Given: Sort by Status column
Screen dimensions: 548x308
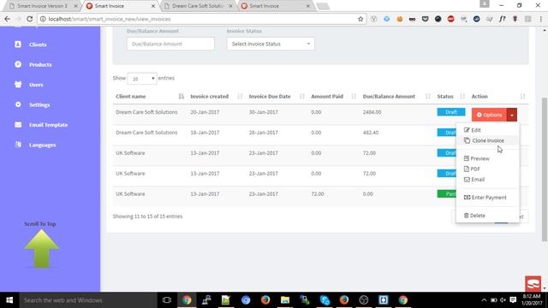Looking at the screenshot, I should pyautogui.click(x=450, y=97).
